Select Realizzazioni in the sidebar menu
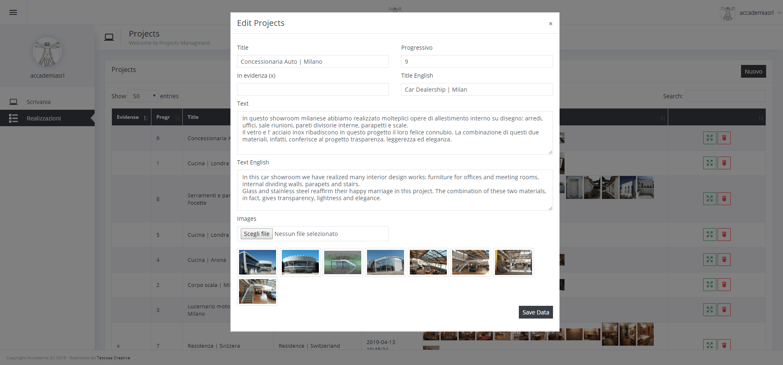This screenshot has width=783, height=365. click(x=43, y=118)
